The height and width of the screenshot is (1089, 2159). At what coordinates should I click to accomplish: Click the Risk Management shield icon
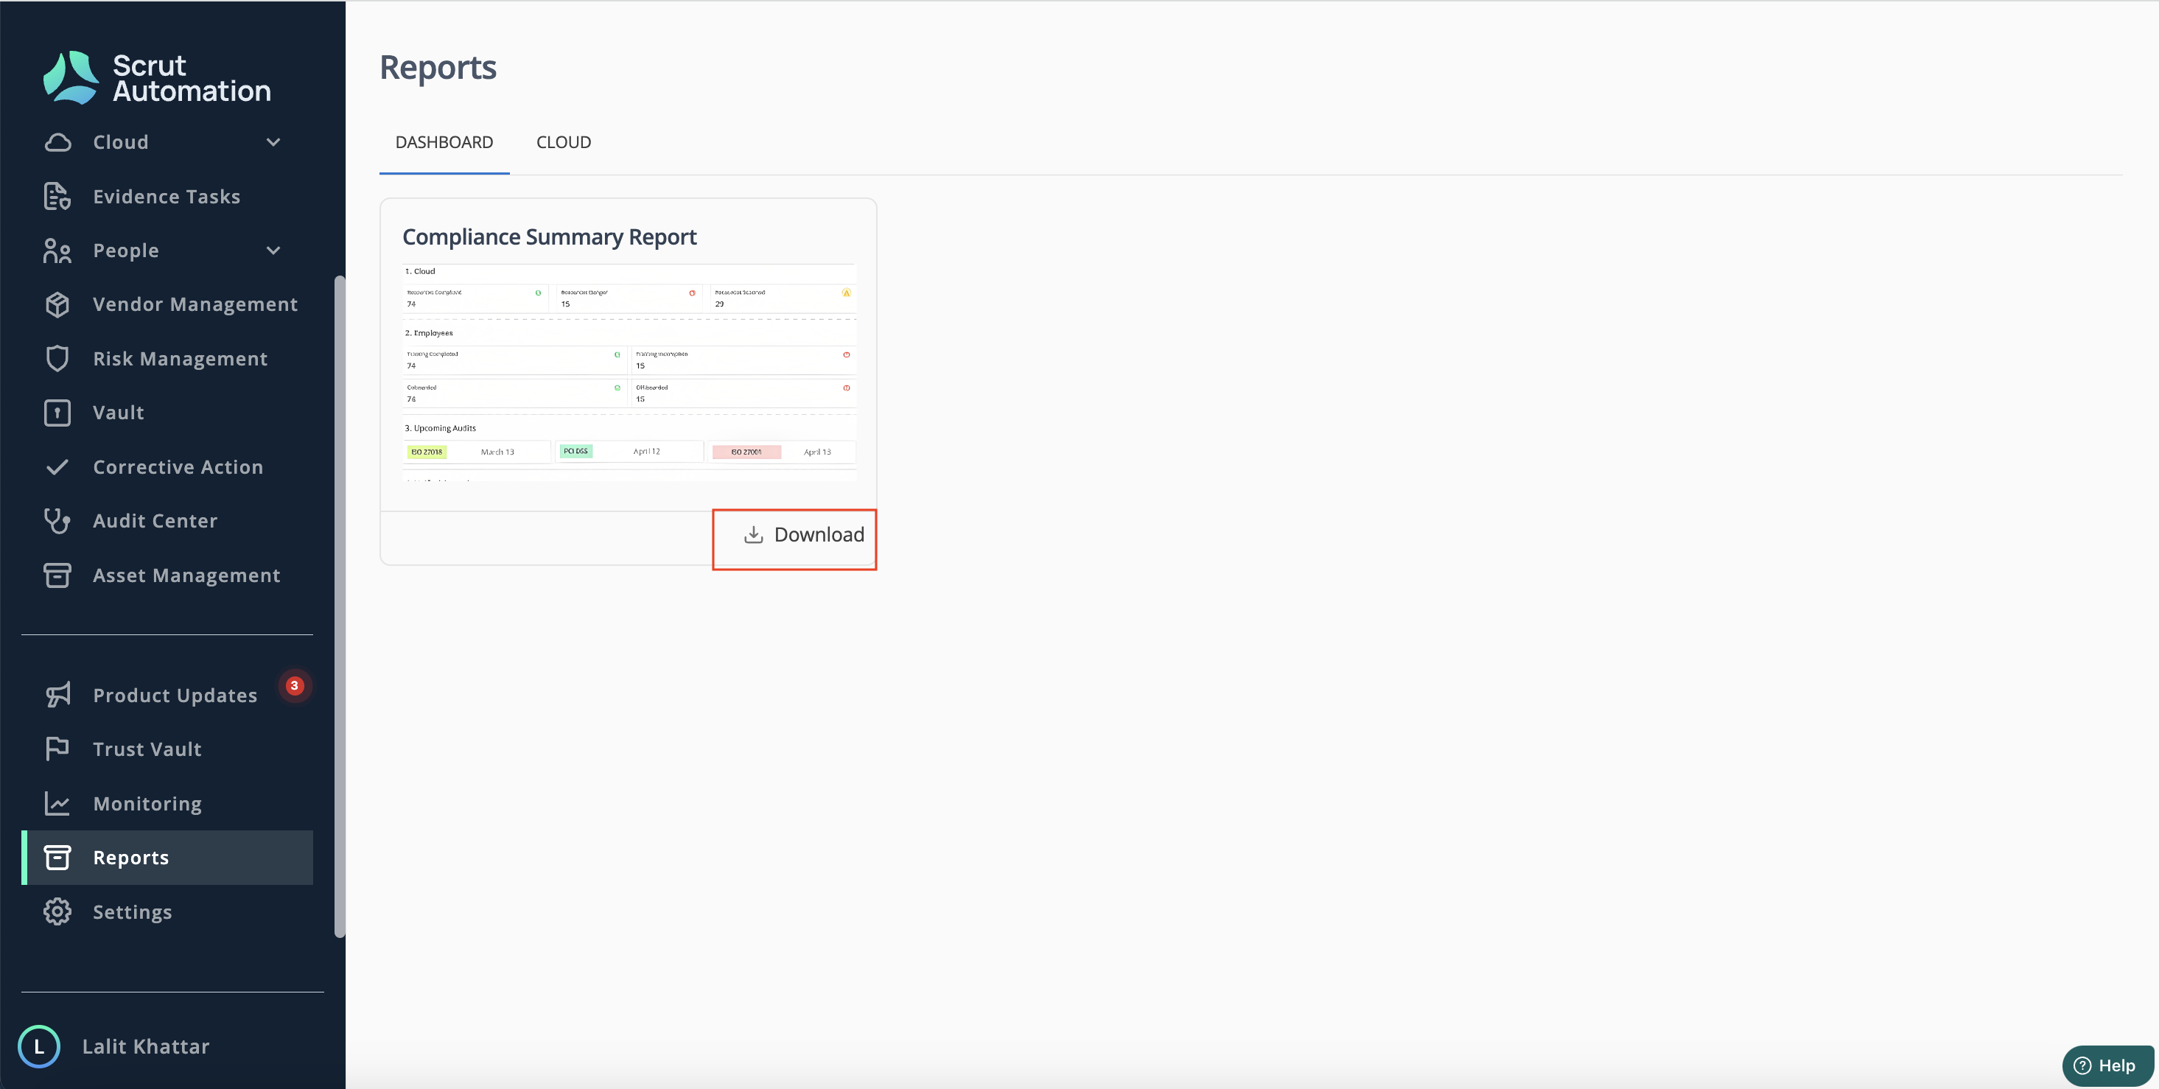[57, 359]
